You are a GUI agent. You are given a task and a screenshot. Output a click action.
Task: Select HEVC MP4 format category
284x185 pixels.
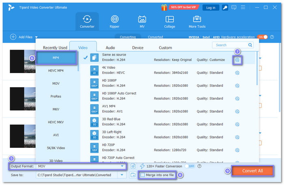pos(56,71)
